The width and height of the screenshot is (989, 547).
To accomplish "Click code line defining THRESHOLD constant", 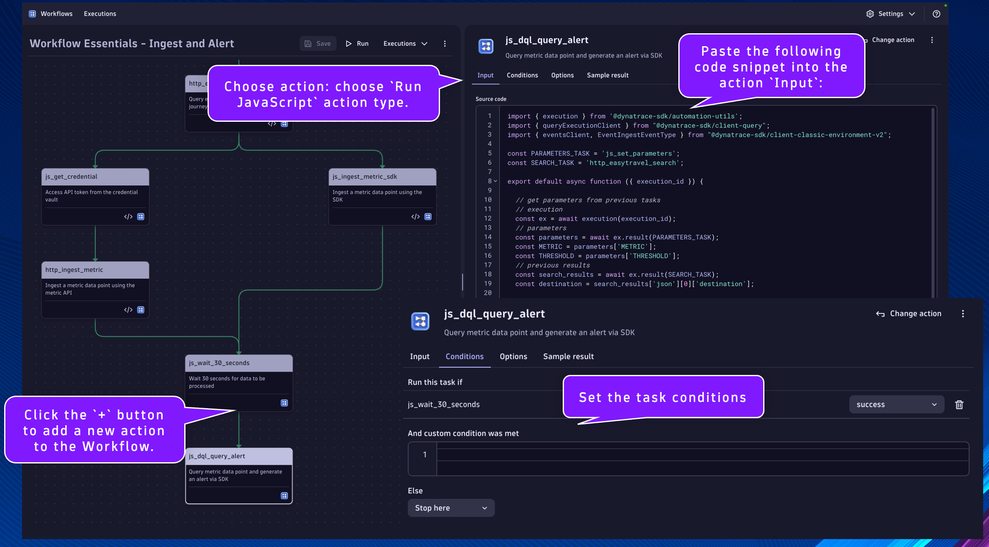I will [x=597, y=256].
